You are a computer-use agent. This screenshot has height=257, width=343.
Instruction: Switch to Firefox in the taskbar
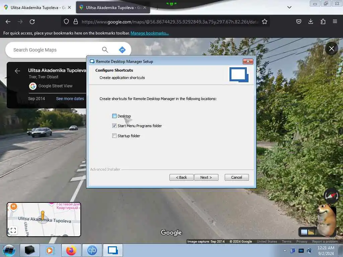click(71, 250)
